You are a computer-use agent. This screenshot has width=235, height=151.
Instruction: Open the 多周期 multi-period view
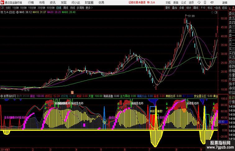tap(80, 8)
